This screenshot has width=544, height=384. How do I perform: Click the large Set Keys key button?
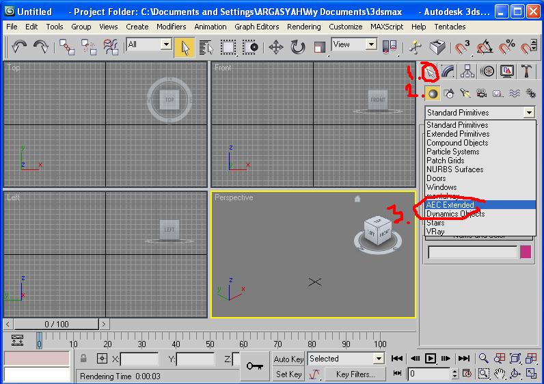click(x=255, y=366)
